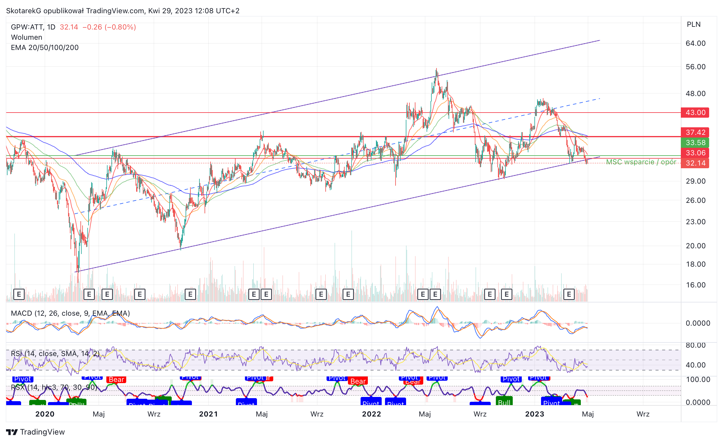Open the RSX (14, hlc3, 70, 30) legend
The height and width of the screenshot is (443, 723).
54,387
